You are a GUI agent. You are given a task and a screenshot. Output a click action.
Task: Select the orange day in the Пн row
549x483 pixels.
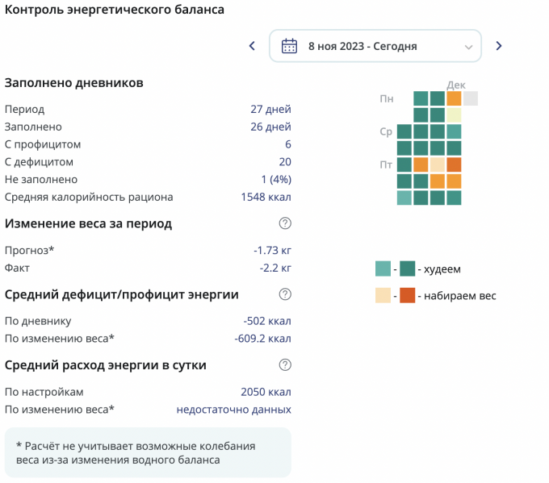coord(454,98)
